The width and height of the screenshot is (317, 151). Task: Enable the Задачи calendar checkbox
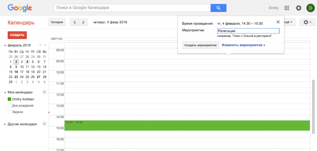pyautogui.click(x=9, y=112)
